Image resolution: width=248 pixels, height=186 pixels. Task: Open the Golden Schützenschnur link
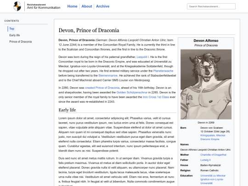click(x=132, y=92)
